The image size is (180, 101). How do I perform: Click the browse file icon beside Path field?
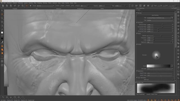pyautogui.click(x=172, y=18)
